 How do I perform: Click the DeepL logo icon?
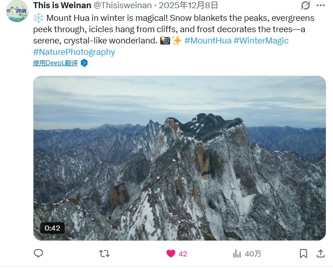click(84, 63)
